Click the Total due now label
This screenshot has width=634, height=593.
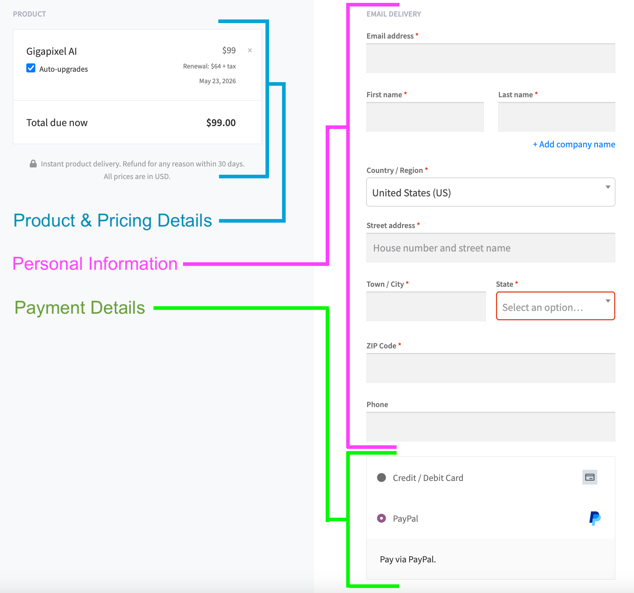click(x=57, y=123)
